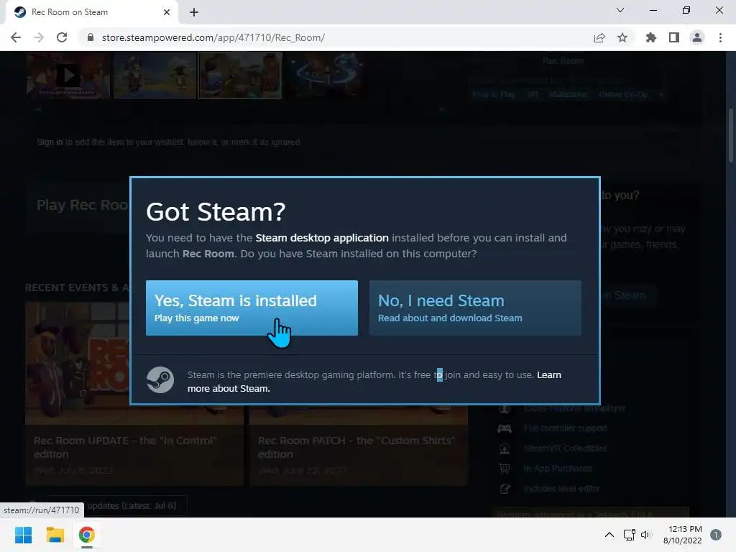Image resolution: width=736 pixels, height=552 pixels.
Task: Click the Chrome icon in the taskbar
Action: 87,535
